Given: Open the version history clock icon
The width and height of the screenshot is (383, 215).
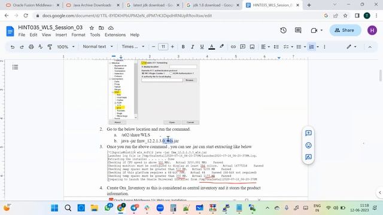Looking at the screenshot, I should point(283,30).
